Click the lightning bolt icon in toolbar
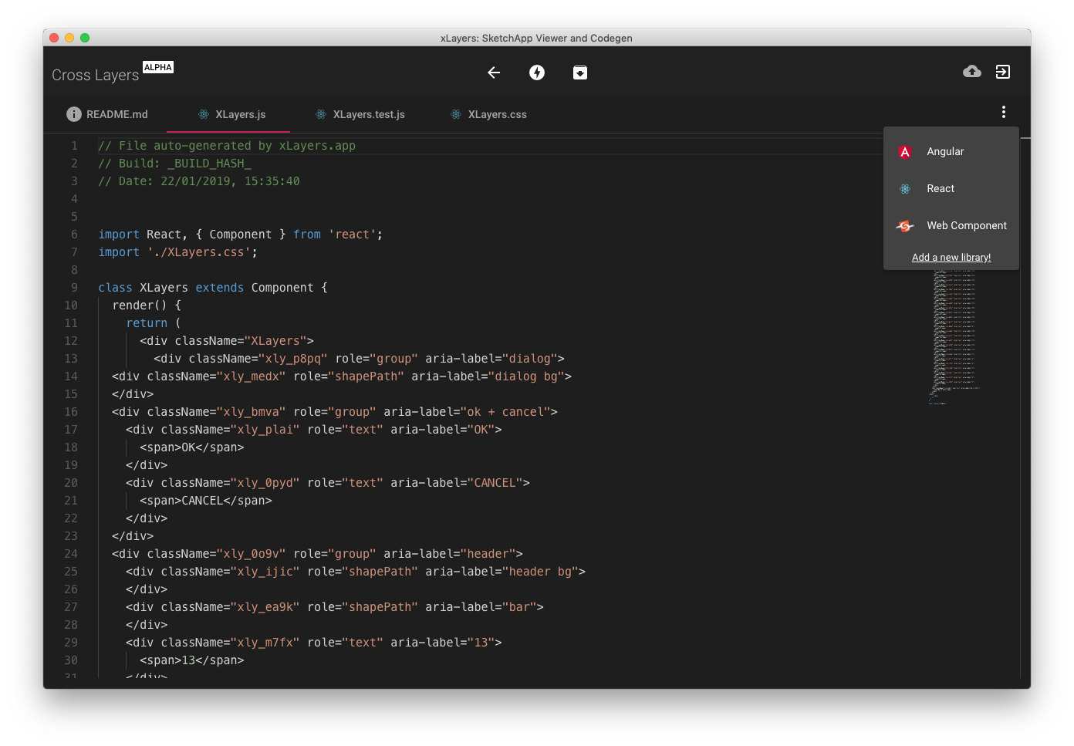This screenshot has width=1074, height=746. coord(537,73)
